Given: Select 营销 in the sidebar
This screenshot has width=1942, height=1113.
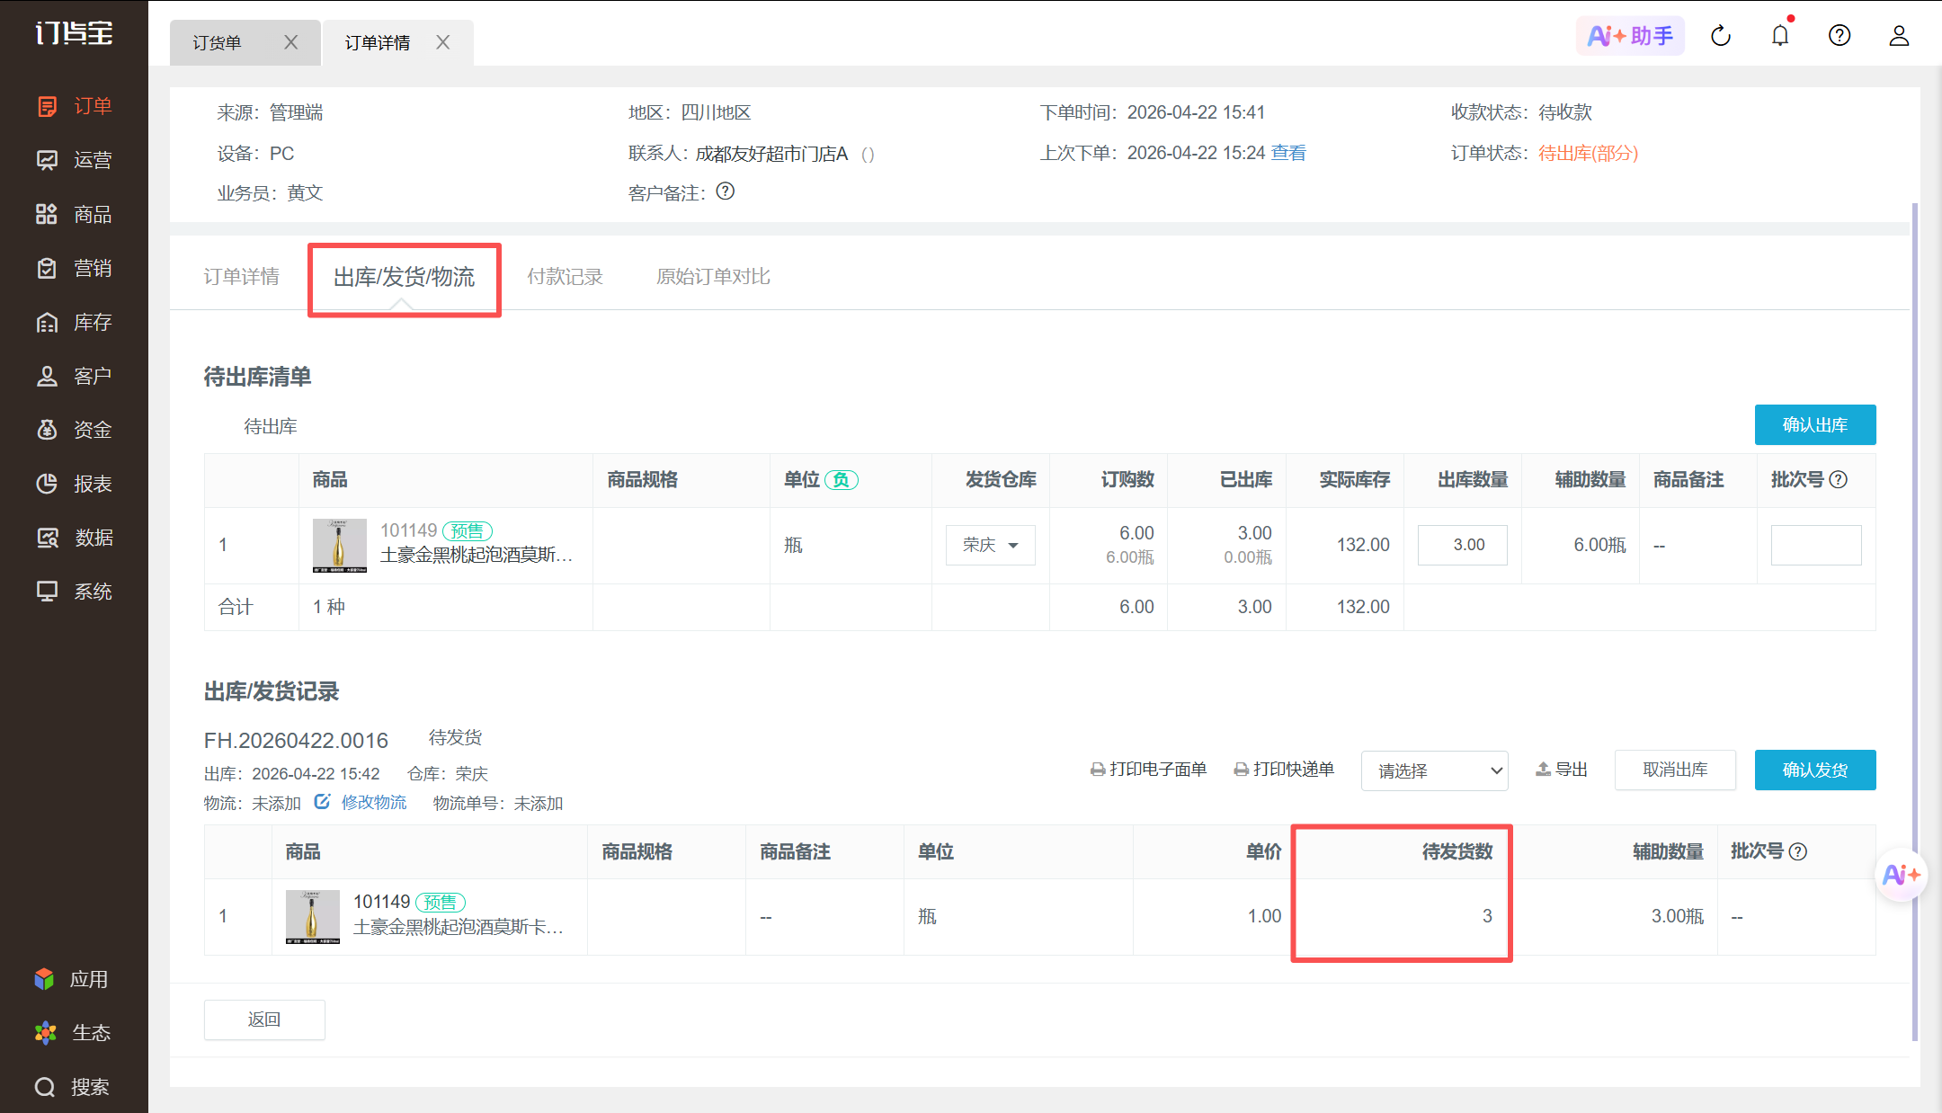Looking at the screenshot, I should pyautogui.click(x=74, y=268).
